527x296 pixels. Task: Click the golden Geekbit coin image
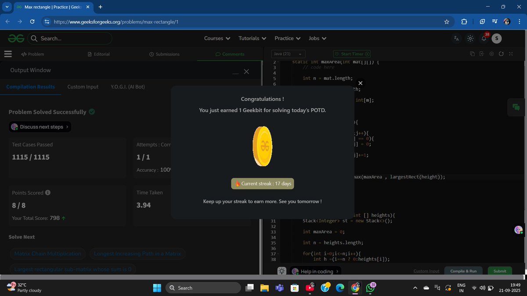[x=263, y=146]
